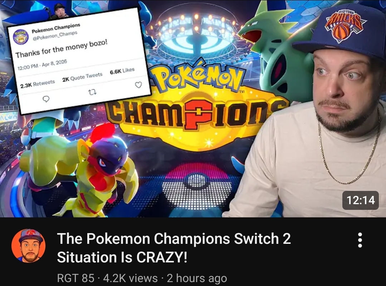Screen dimensions: 386x286
Task: Click the 6.6K Likes count
Action: tap(122, 70)
